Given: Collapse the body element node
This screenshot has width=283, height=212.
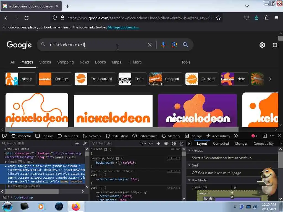Looking at the screenshot, I should [6, 166].
